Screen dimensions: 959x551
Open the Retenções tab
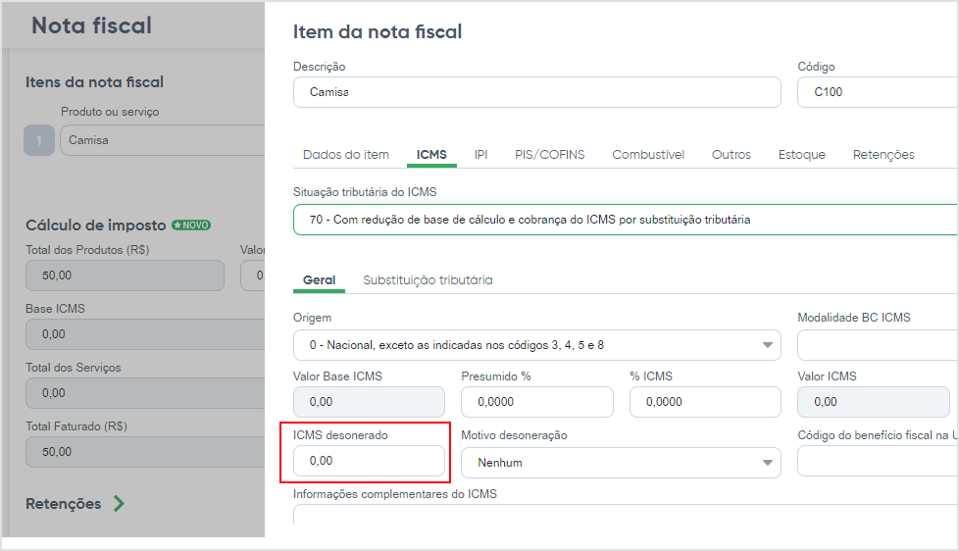(883, 155)
